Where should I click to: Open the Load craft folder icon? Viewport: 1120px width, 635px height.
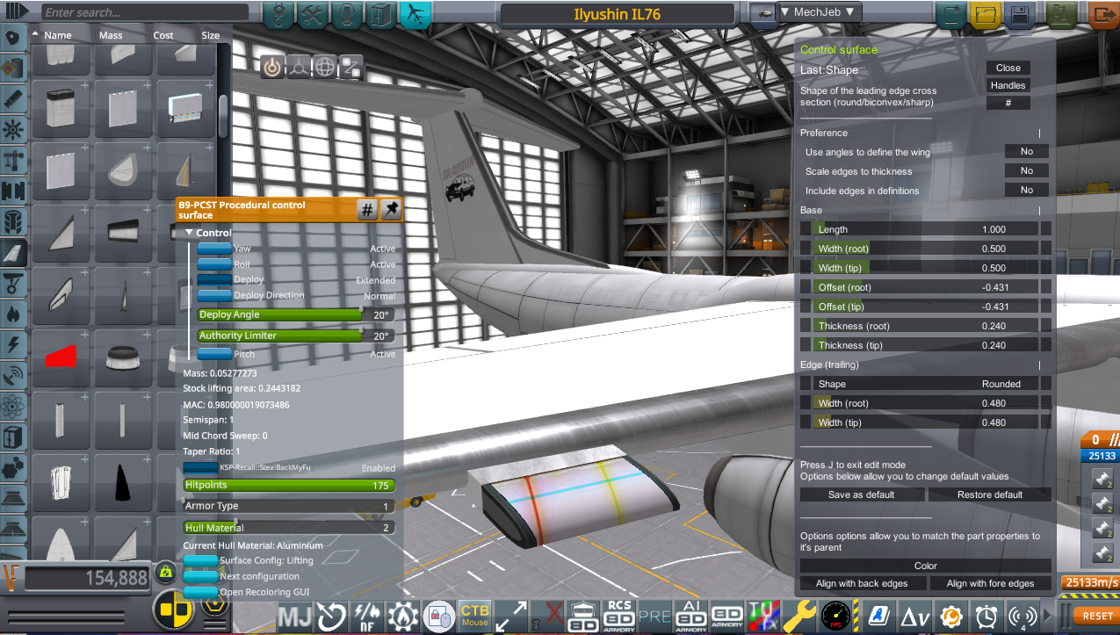pyautogui.click(x=985, y=14)
